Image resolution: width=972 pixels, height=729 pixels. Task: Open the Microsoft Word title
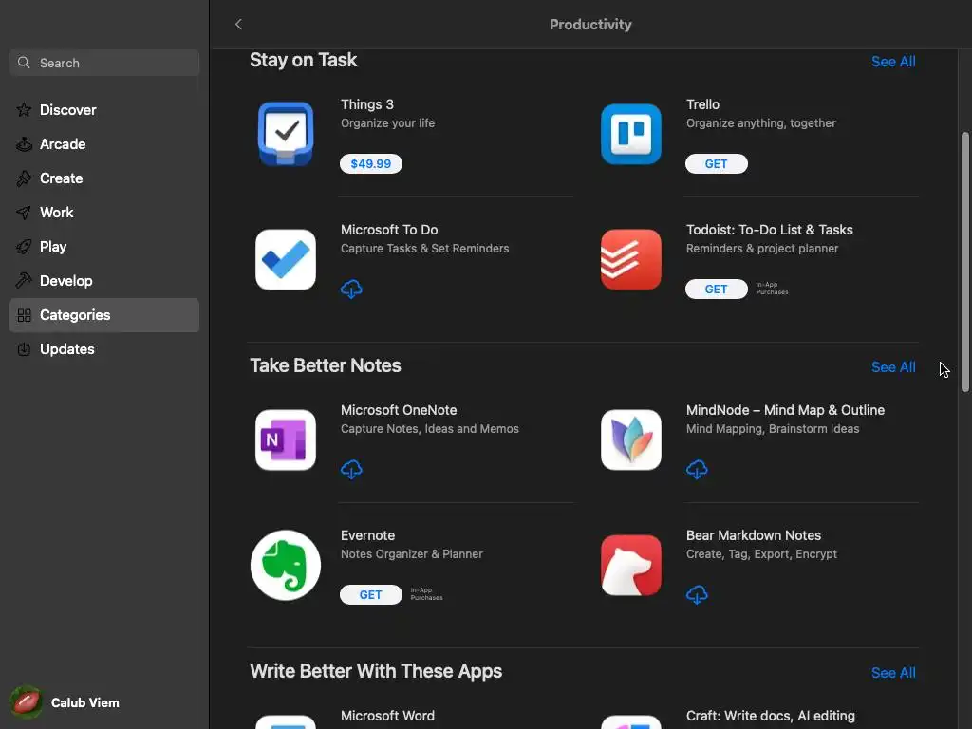click(387, 716)
